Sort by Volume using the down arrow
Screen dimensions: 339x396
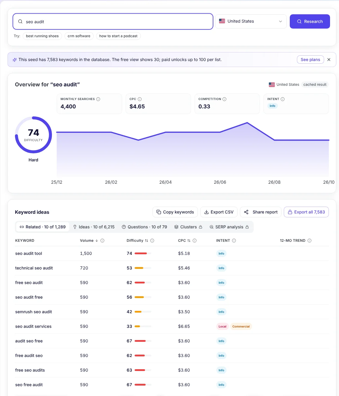coord(97,241)
